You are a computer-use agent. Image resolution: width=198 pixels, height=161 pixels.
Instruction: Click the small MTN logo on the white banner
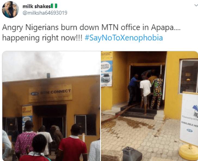(x=190, y=130)
